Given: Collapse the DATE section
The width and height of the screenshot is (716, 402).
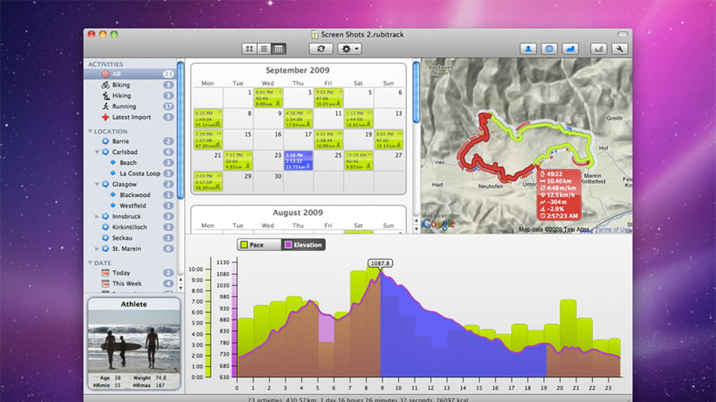Looking at the screenshot, I should point(91,263).
